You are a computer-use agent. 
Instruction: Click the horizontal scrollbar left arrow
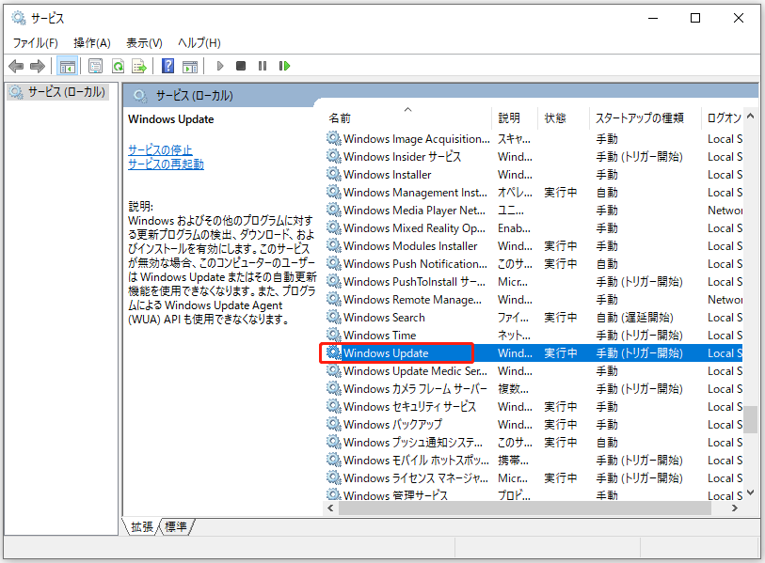(331, 508)
